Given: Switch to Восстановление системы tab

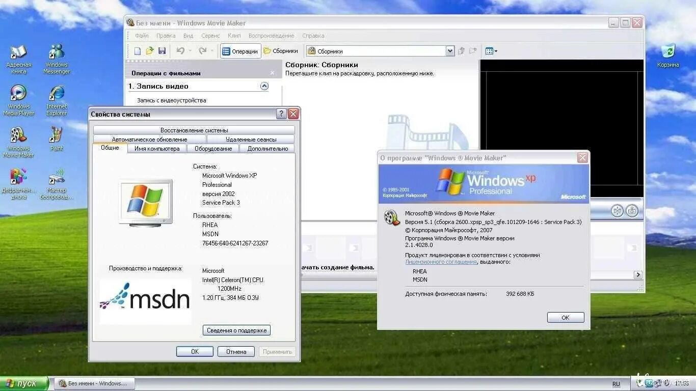Looking at the screenshot, I should point(194,130).
